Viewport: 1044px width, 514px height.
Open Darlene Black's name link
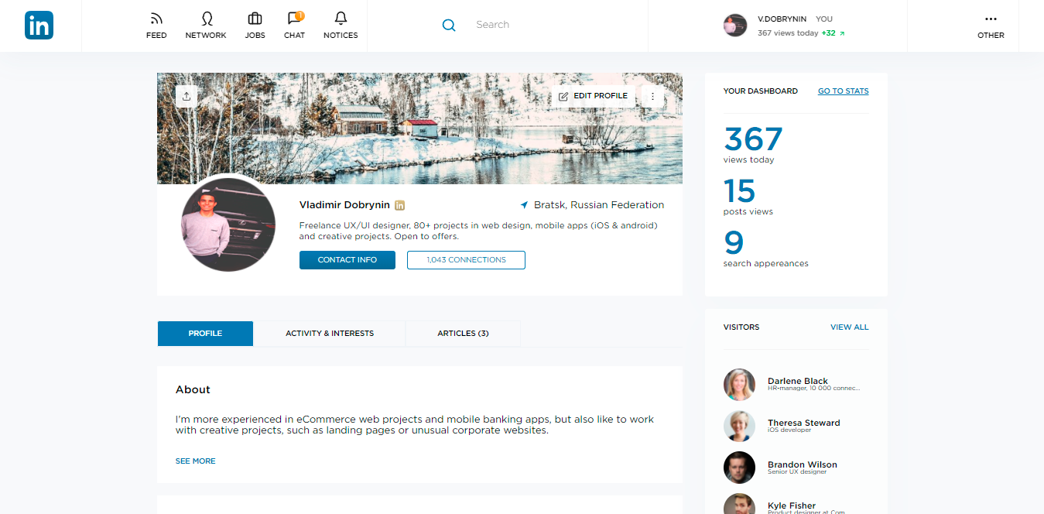(x=798, y=381)
